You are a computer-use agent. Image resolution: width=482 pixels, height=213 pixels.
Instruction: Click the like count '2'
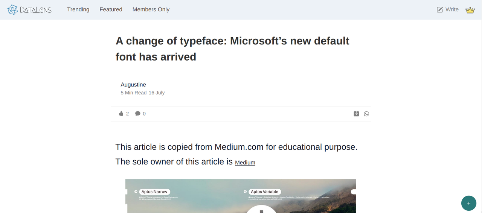pos(127,114)
